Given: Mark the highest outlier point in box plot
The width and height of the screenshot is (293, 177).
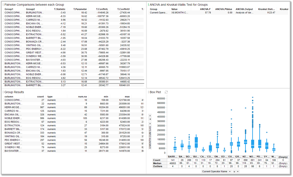Looking at the screenshot, I should click(x=253, y=97).
